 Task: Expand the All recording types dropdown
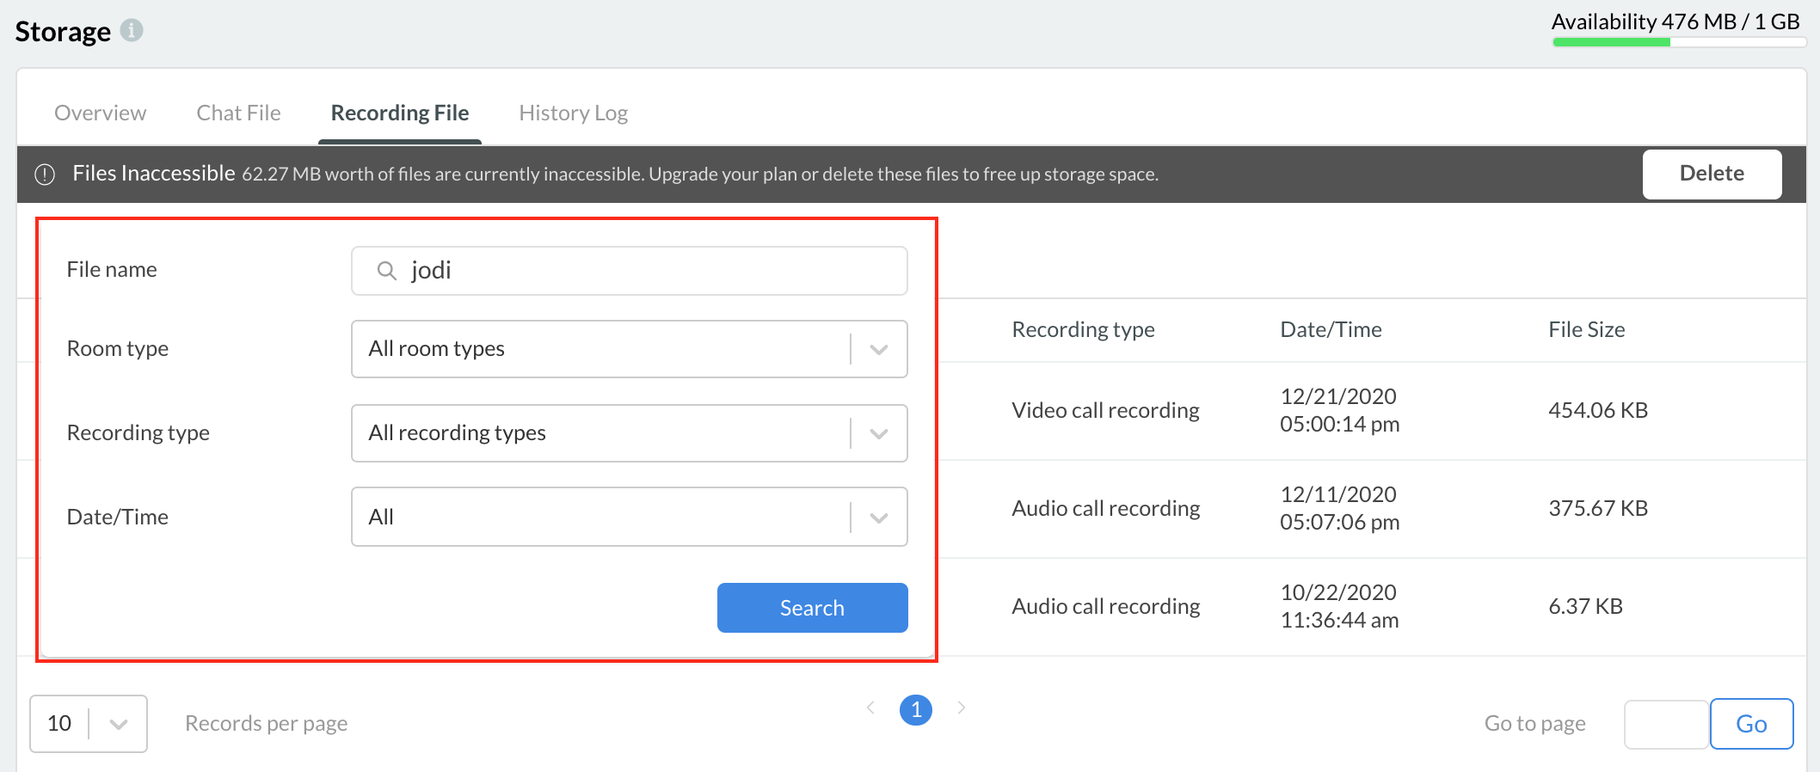point(630,433)
